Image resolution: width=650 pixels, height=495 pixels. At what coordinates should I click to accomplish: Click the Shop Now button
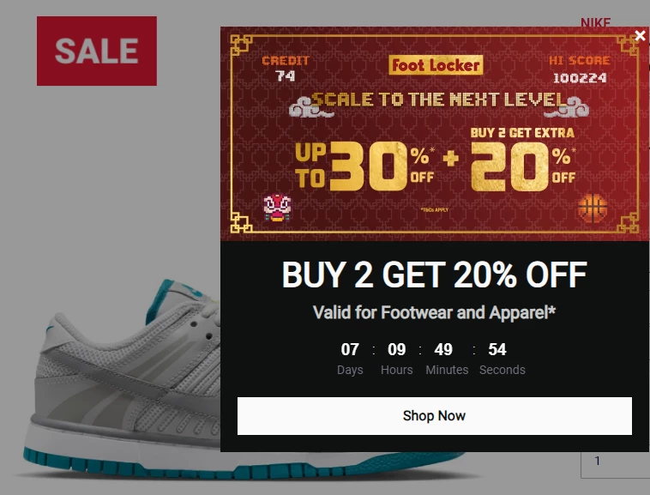pos(435,416)
